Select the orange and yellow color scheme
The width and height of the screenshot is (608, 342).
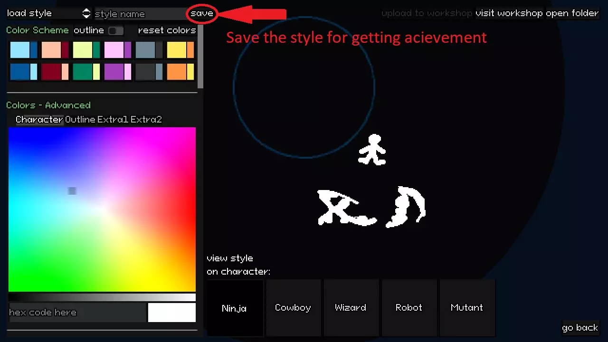(180, 72)
